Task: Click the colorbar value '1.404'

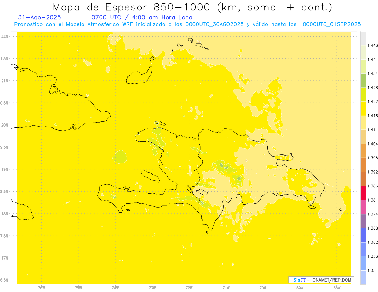Action: pos(373,144)
